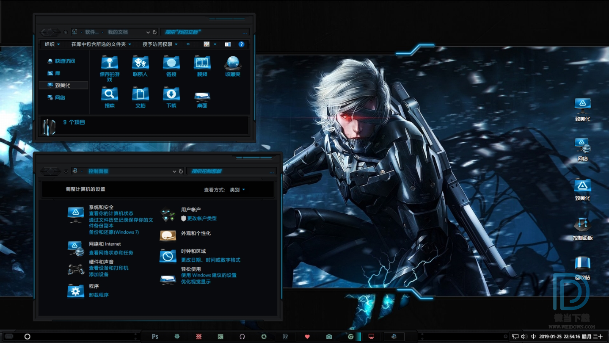Open 在库中包含所选的文件夹 dropdown
Image resolution: width=609 pixels, height=343 pixels.
[x=101, y=44]
